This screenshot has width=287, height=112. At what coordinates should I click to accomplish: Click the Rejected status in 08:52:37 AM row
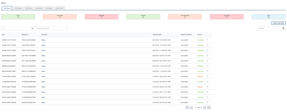point(200,87)
